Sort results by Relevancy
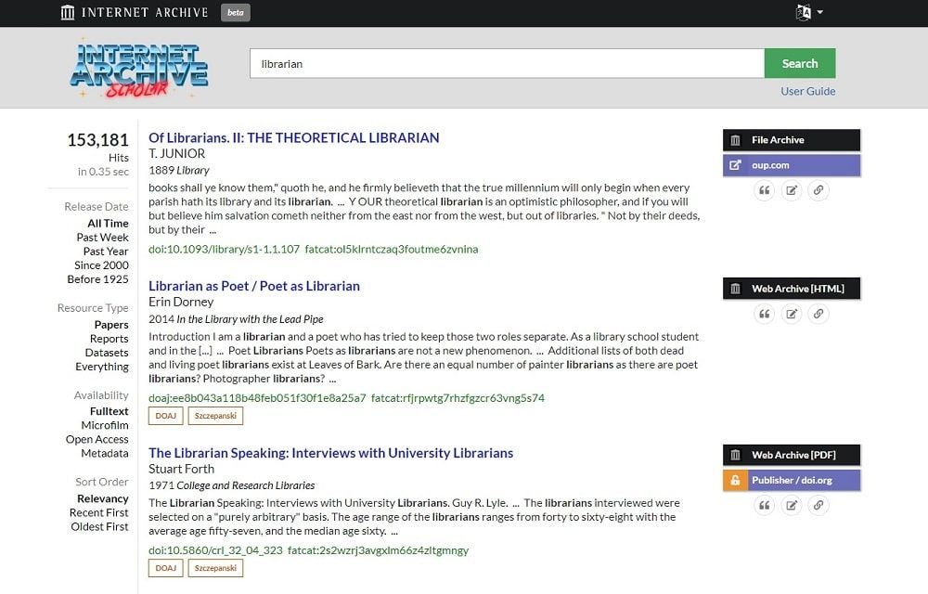The image size is (928, 594). pyautogui.click(x=102, y=498)
